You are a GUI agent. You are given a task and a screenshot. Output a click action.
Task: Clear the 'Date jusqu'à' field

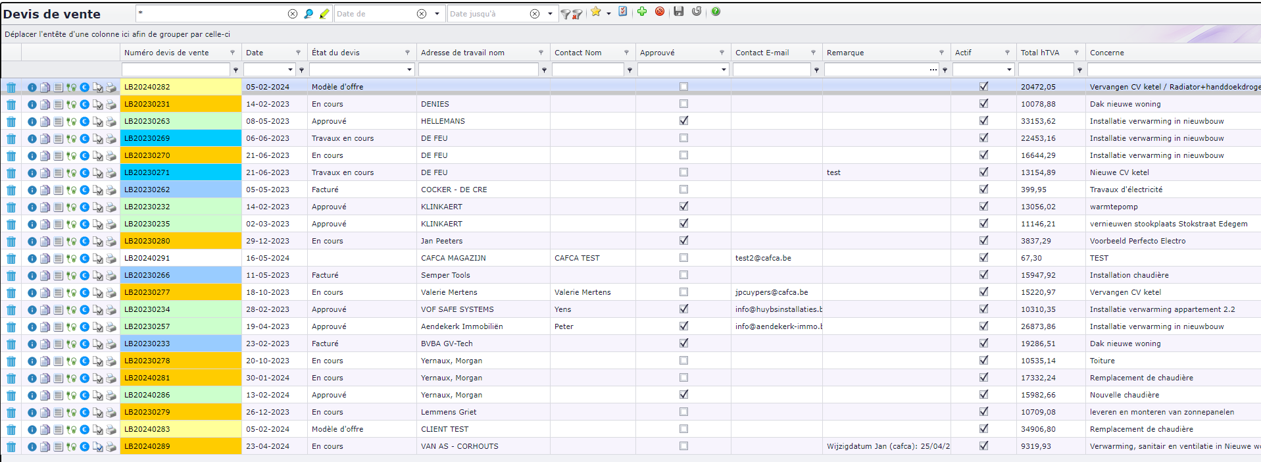535,14
